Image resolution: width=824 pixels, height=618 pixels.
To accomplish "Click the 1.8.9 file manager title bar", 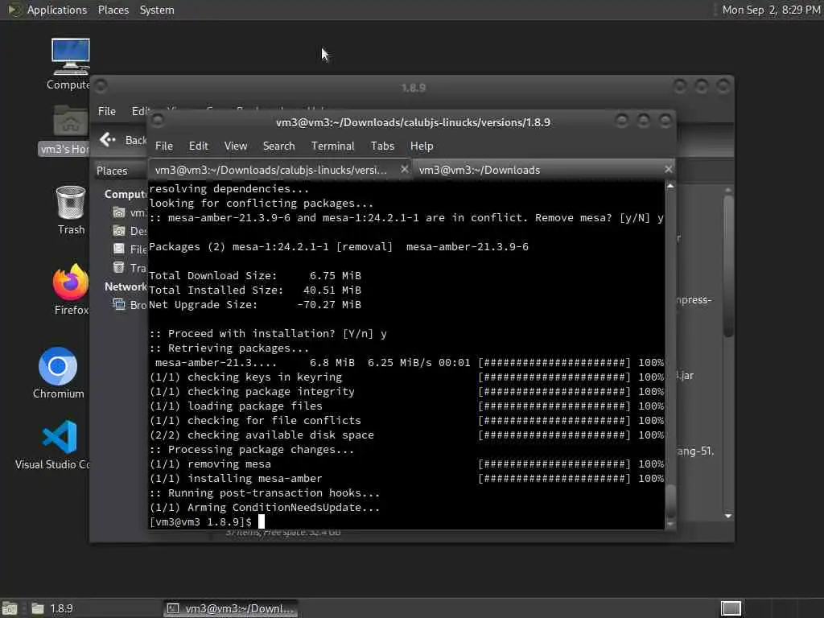I will 413,87.
